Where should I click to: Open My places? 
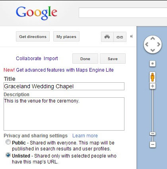[x=66, y=36]
